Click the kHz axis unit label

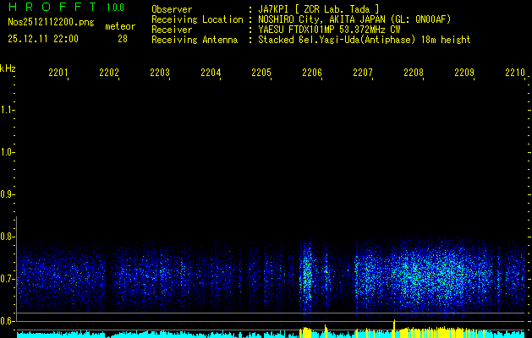[x=8, y=68]
